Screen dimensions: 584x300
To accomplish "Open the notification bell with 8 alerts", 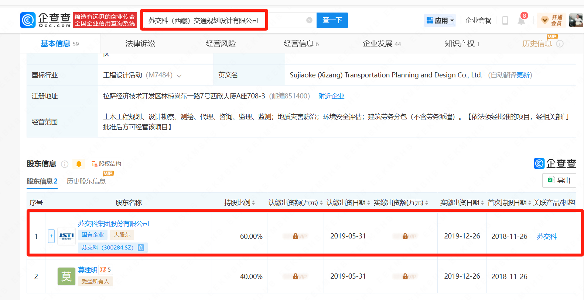I will 521,20.
